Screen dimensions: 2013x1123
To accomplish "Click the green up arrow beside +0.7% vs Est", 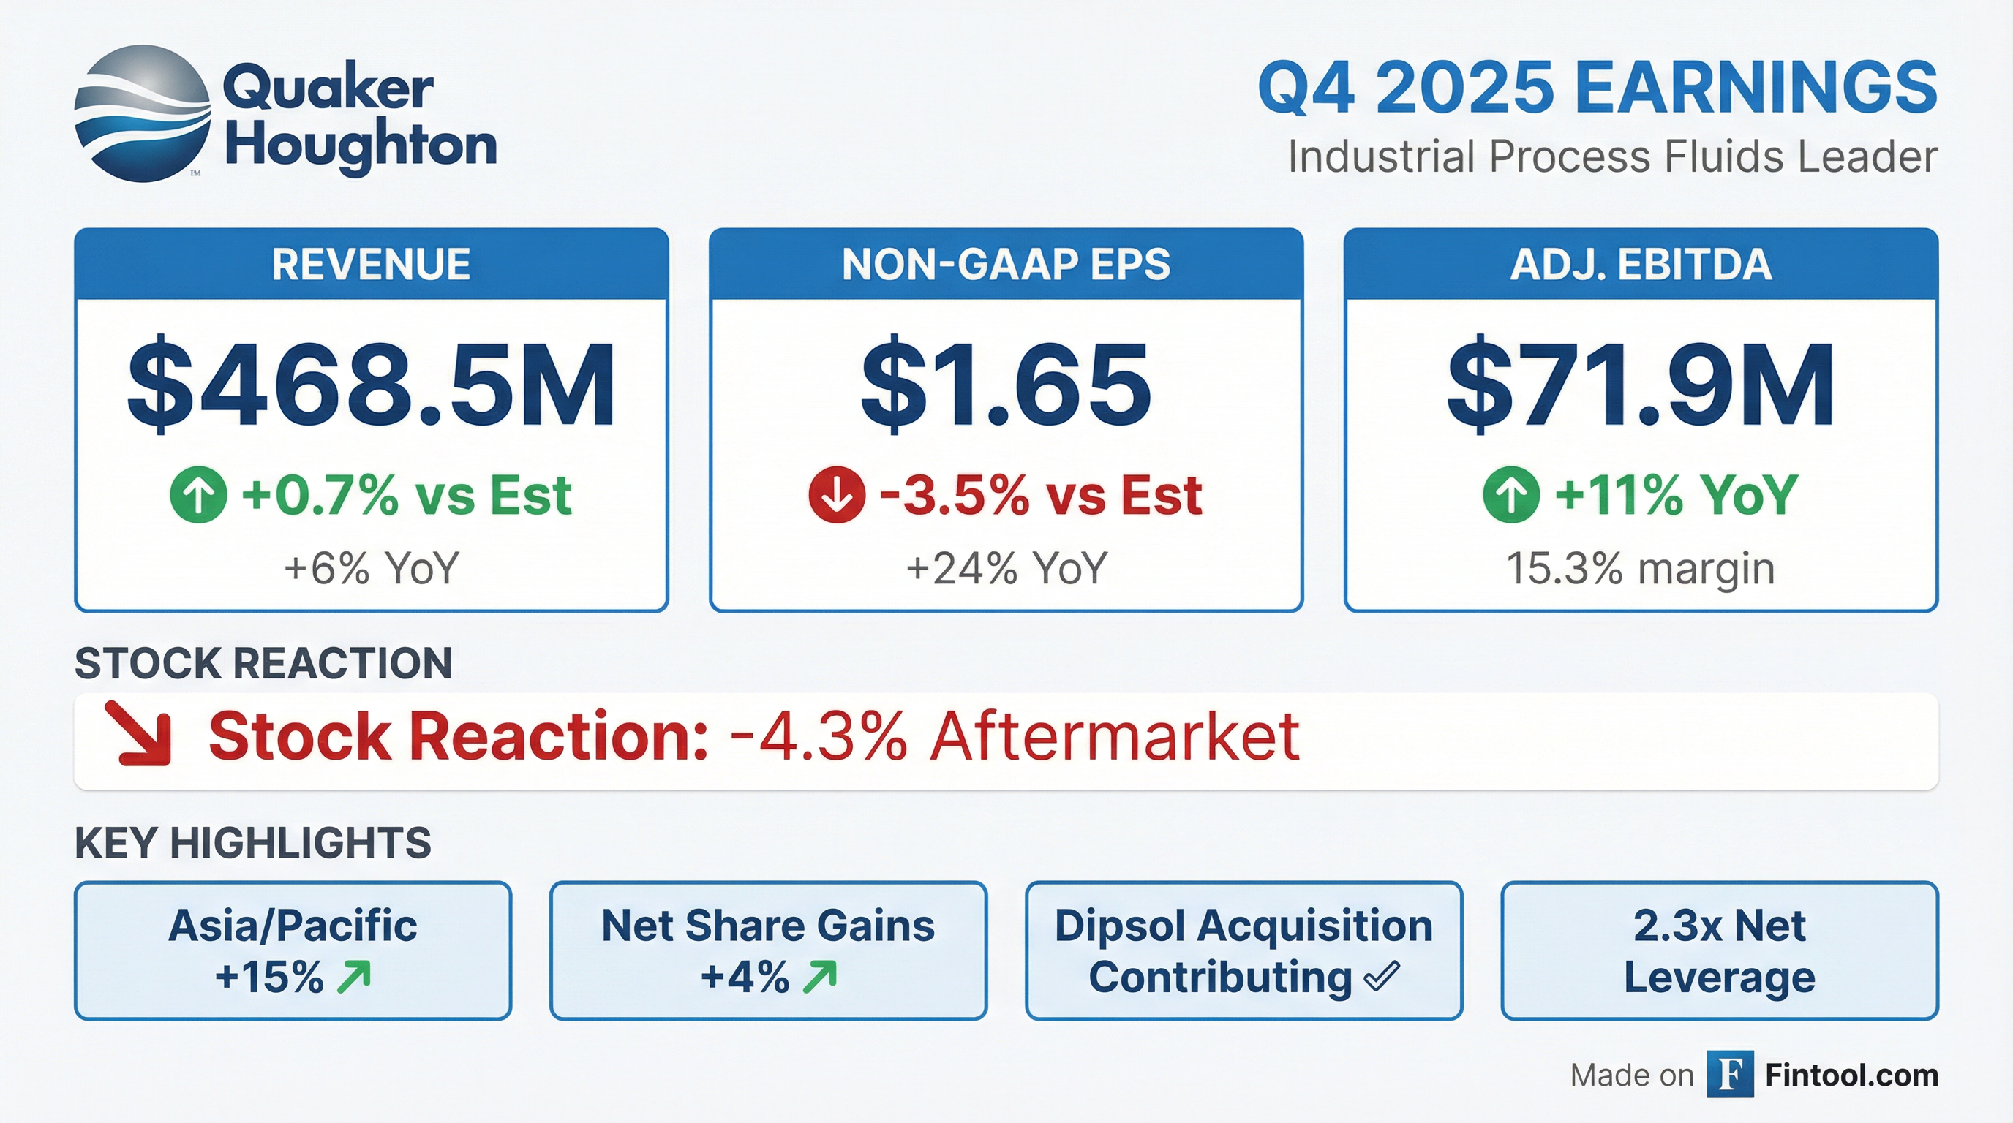I will (198, 495).
